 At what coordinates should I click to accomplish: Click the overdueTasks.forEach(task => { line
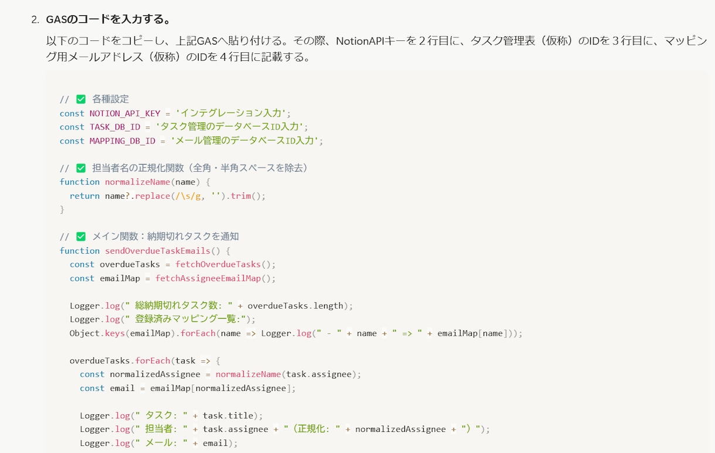(x=145, y=361)
